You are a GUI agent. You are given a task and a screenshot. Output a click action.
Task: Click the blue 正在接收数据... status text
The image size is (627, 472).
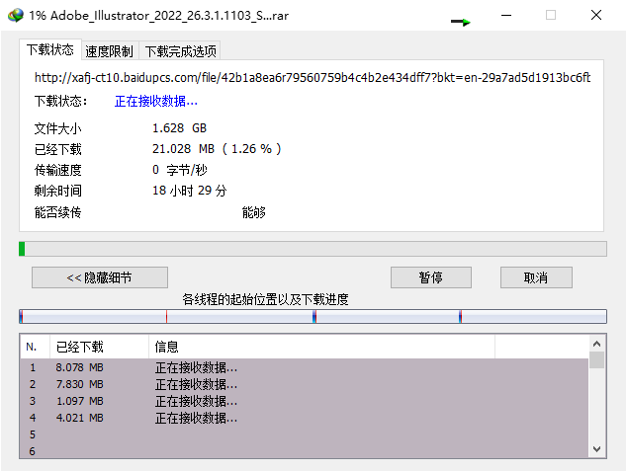click(156, 102)
